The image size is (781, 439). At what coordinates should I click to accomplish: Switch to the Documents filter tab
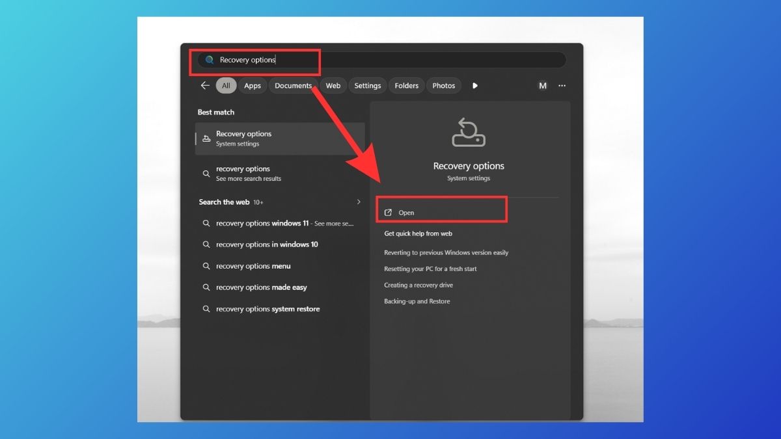[293, 86]
